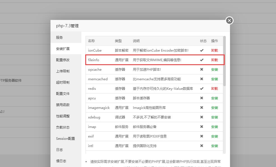Click the xdebug extension name

[94, 117]
